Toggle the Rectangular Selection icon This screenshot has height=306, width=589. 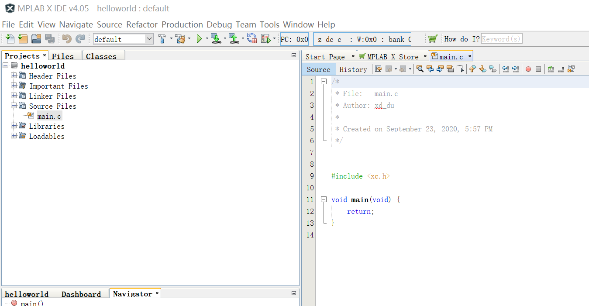(x=460, y=69)
